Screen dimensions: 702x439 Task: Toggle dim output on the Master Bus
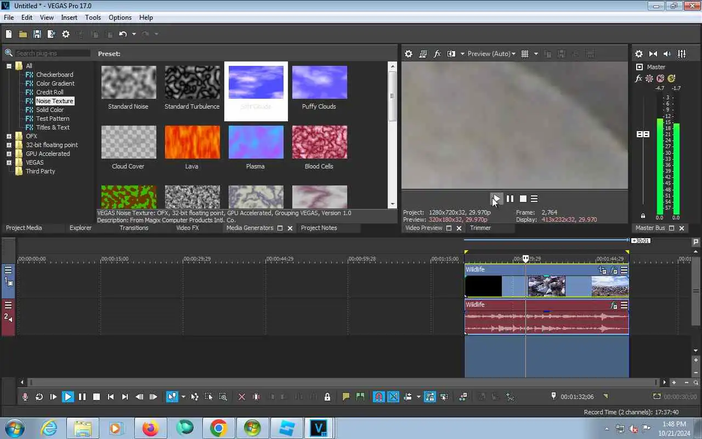point(667,54)
